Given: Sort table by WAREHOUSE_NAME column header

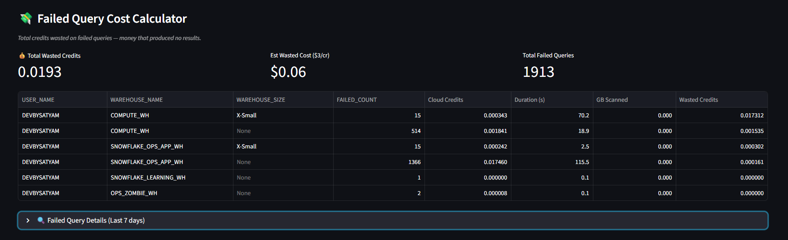Looking at the screenshot, I should [136, 100].
